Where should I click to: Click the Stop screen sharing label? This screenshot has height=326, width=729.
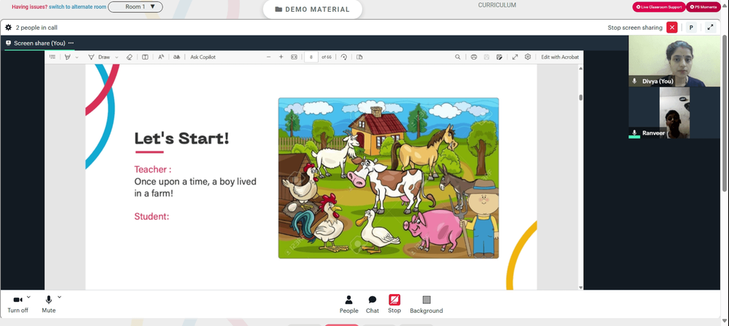coord(635,28)
